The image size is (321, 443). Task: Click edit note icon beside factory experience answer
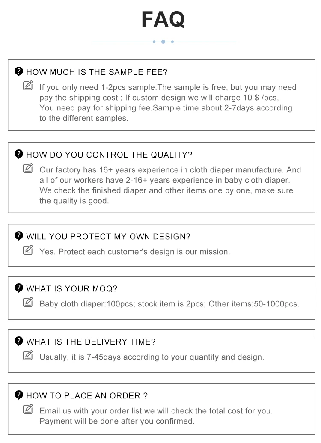[28, 169]
